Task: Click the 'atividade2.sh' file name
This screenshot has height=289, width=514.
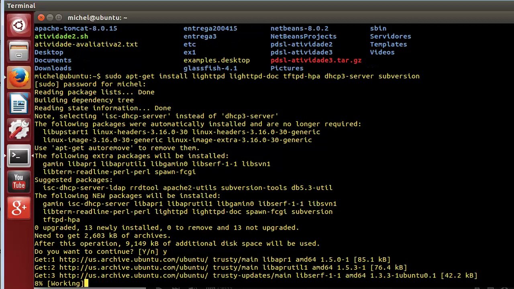Action: [61, 37]
